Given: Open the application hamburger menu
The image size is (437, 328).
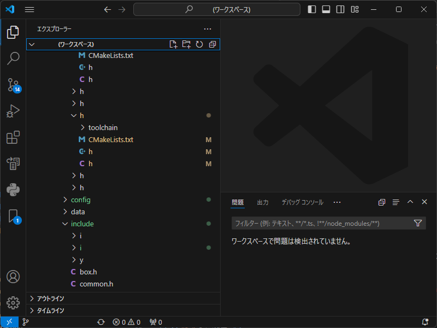Looking at the screenshot, I should point(29,9).
